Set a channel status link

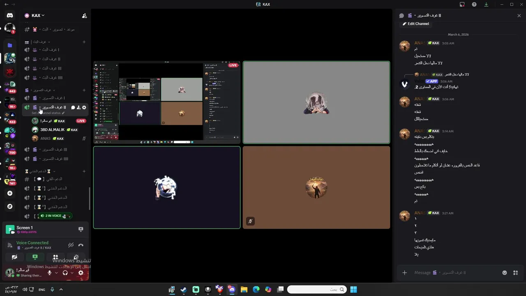point(48,113)
